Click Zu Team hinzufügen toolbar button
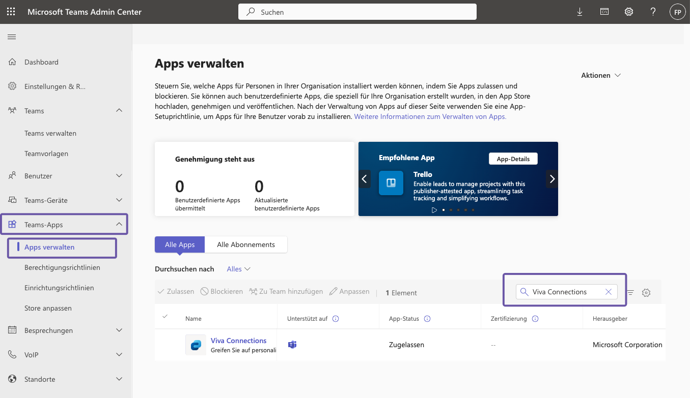This screenshot has height=398, width=690. [x=286, y=292]
